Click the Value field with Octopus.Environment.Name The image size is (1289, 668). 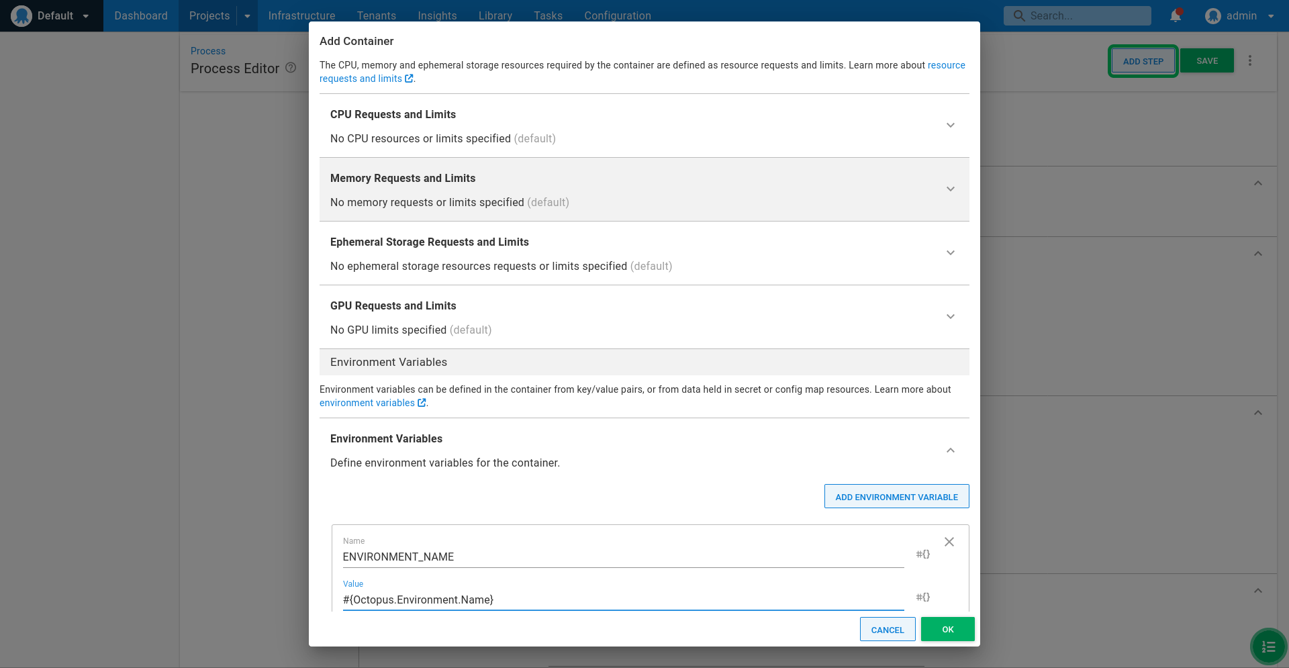coord(623,600)
